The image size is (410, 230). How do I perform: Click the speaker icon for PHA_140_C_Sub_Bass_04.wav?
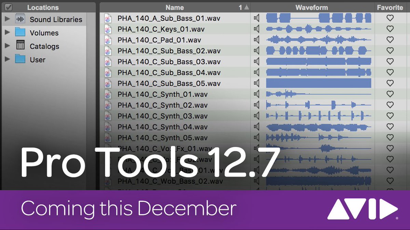tap(257, 73)
